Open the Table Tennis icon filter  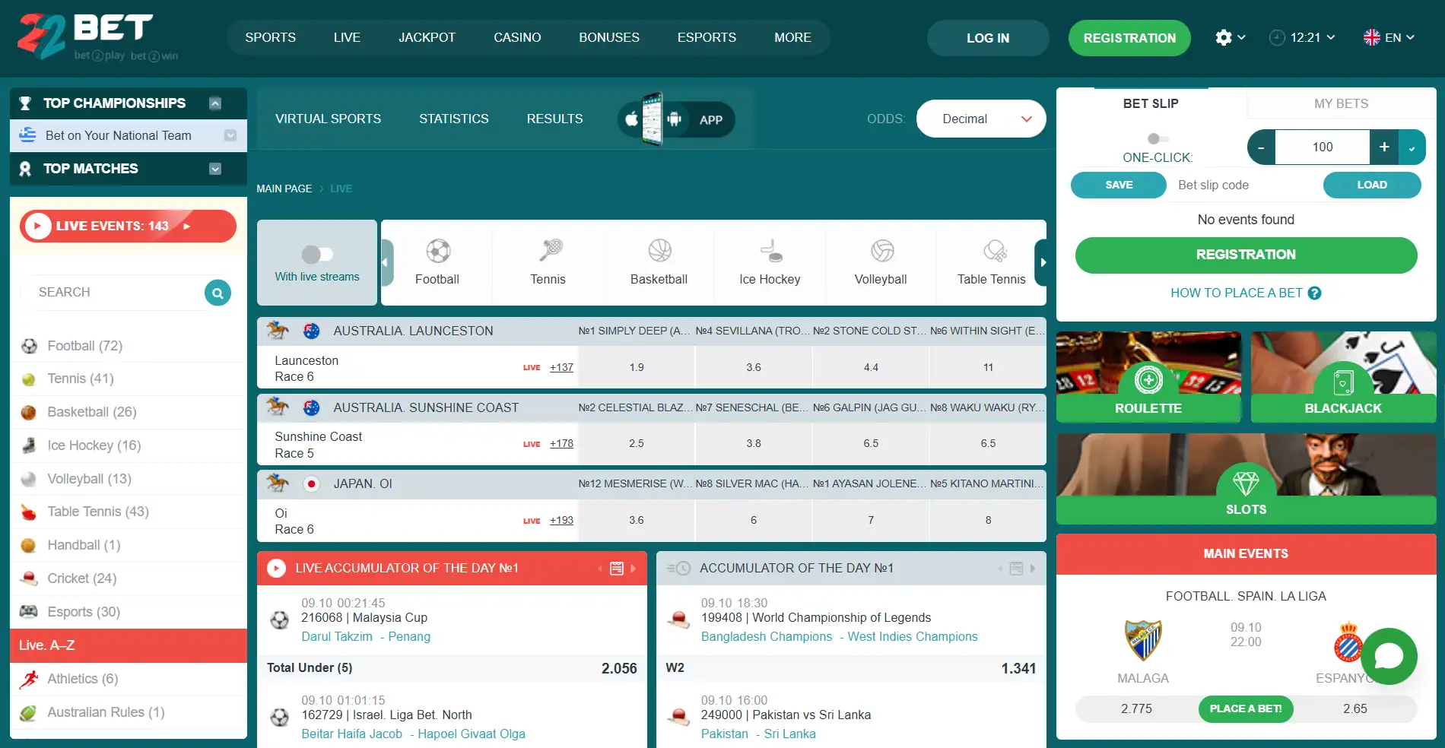point(995,251)
